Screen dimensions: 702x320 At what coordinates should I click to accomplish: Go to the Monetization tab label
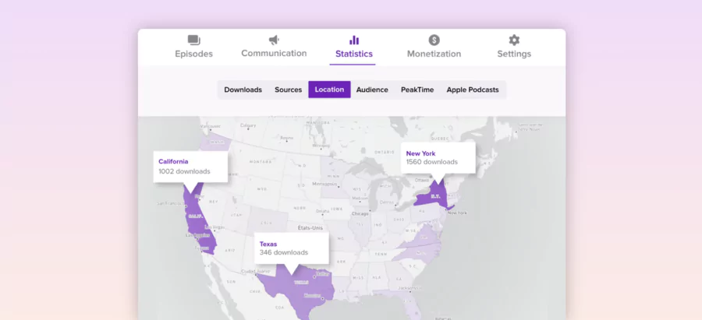434,54
